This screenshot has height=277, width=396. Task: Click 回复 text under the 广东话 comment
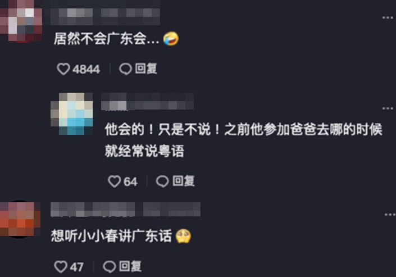130,266
